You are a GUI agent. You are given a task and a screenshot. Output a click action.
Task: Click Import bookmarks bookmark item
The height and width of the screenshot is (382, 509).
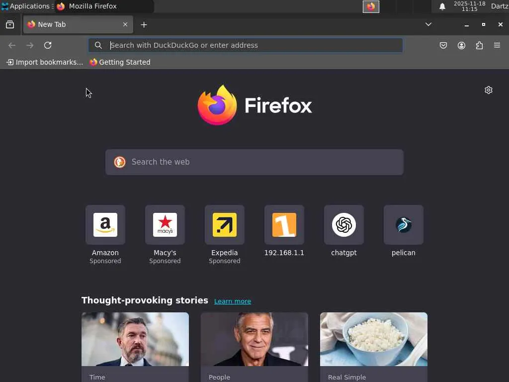(45, 62)
